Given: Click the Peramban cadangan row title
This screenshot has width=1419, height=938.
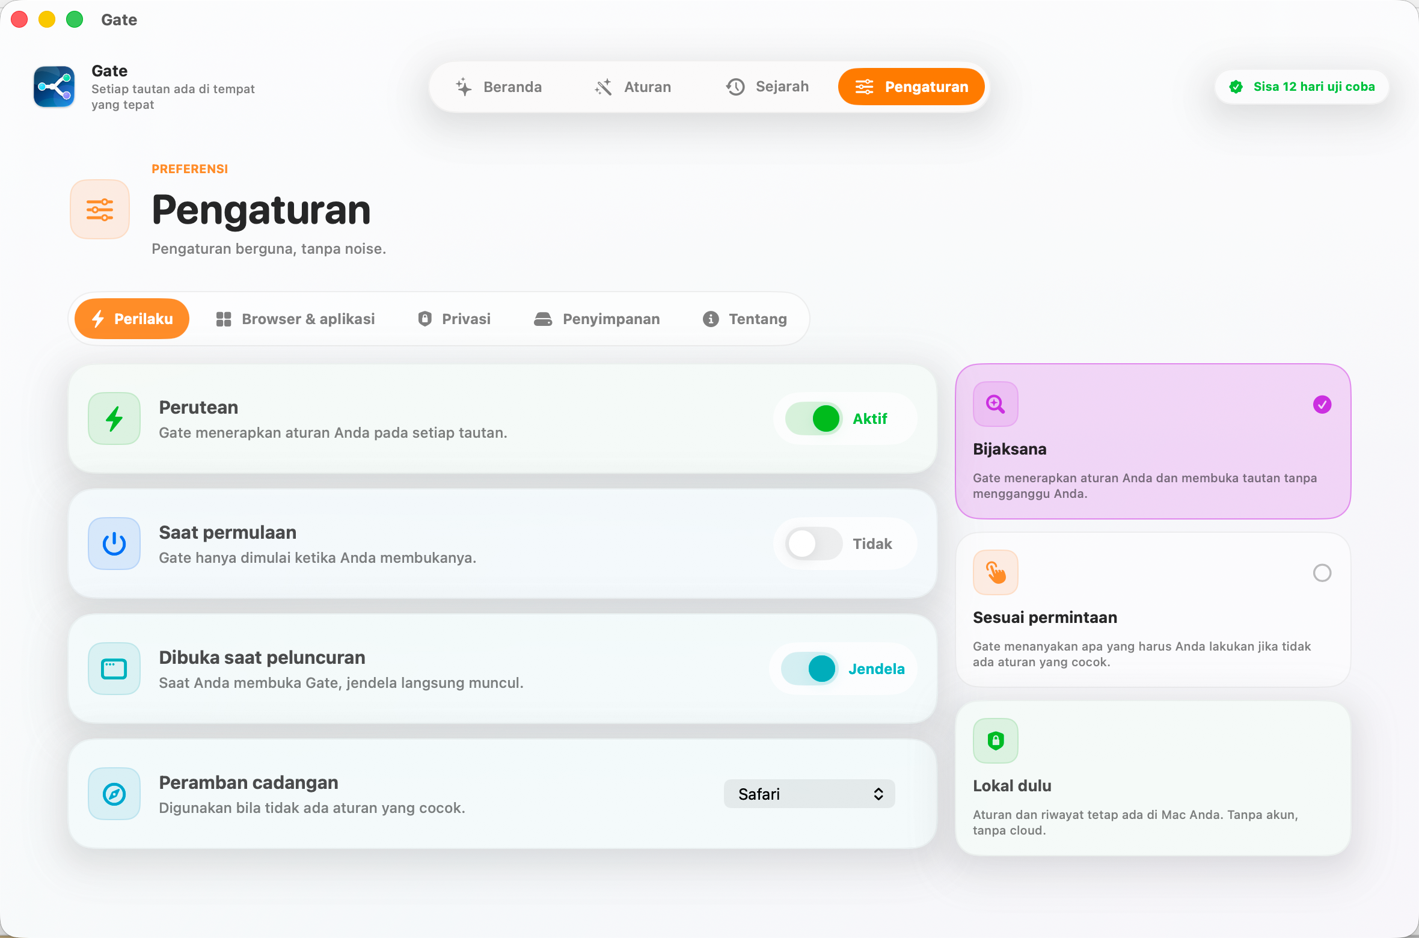Looking at the screenshot, I should [x=248, y=783].
